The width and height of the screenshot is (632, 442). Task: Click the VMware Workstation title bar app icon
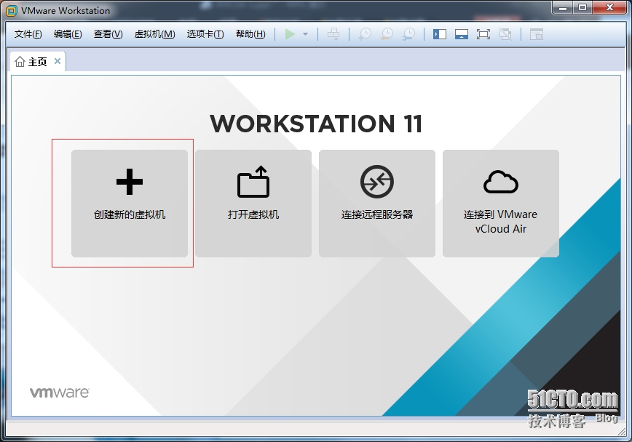12,10
